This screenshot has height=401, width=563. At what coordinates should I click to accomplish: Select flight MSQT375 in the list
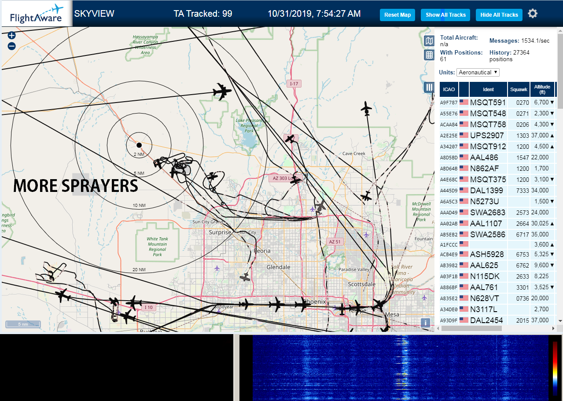[497, 179]
